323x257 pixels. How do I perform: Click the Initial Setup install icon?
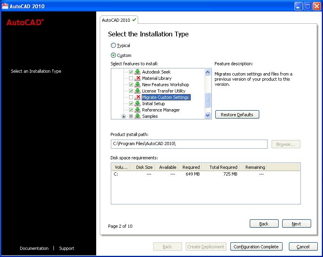click(137, 104)
